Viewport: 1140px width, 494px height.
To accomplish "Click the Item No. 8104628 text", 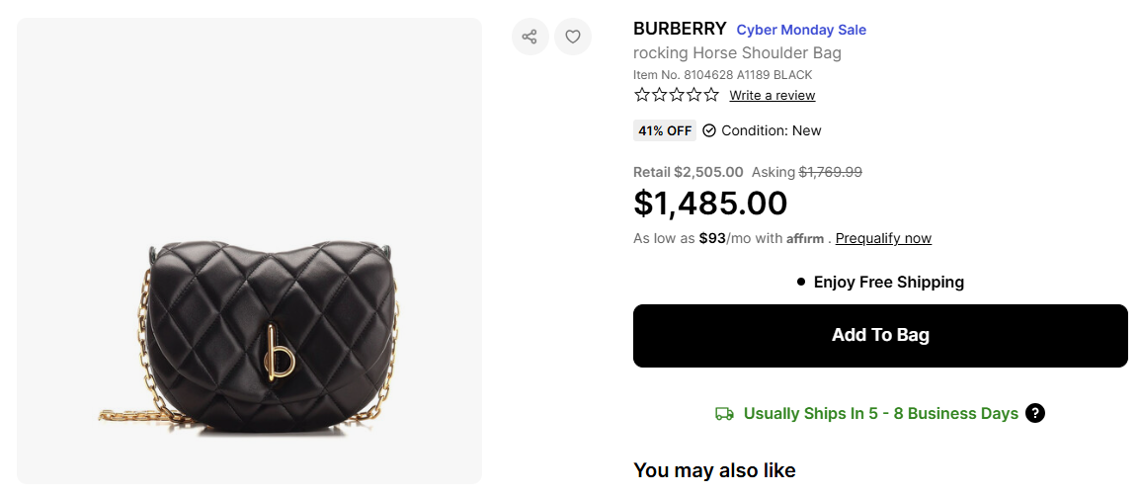I will click(x=722, y=75).
